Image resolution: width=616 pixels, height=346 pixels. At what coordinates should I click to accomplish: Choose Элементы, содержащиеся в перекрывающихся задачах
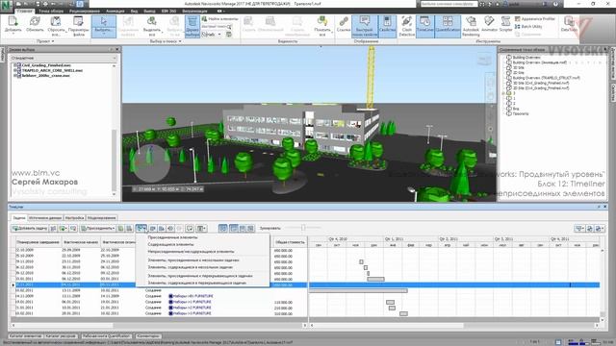196,283
